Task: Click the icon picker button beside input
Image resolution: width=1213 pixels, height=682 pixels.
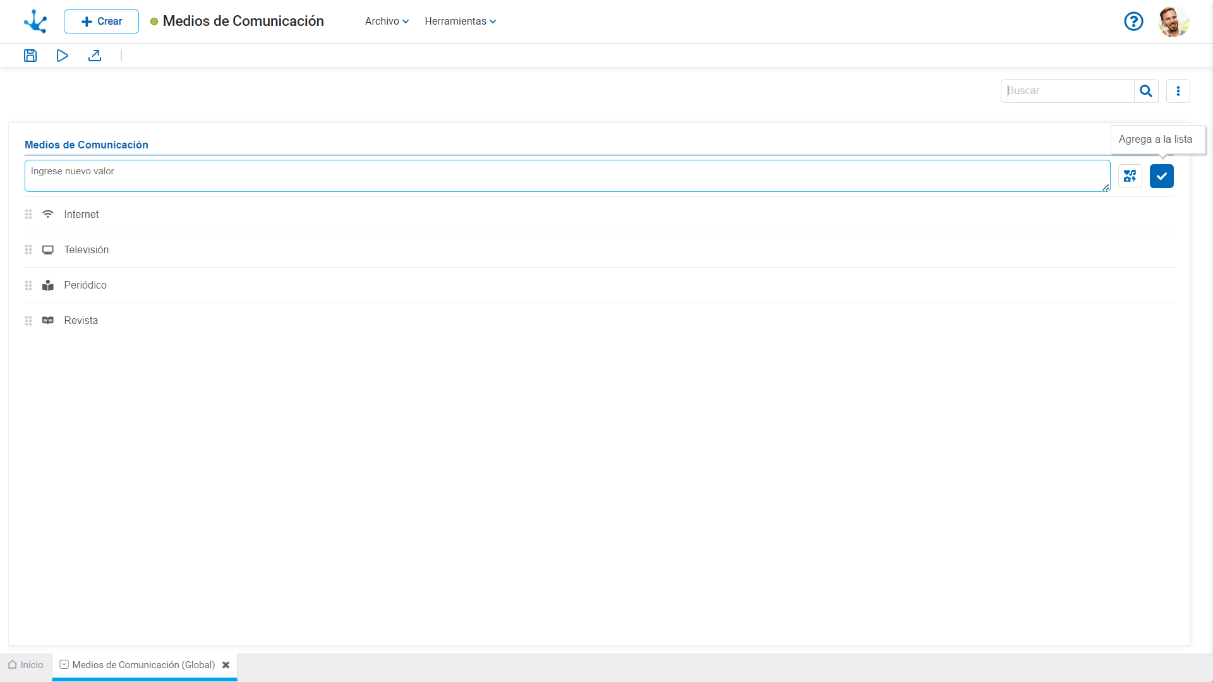Action: click(x=1130, y=176)
